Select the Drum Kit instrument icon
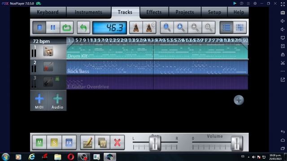 coord(48,51)
